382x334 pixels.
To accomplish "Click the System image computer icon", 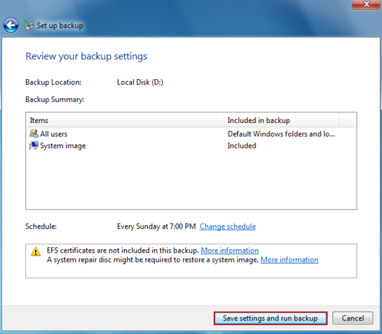I will click(34, 146).
